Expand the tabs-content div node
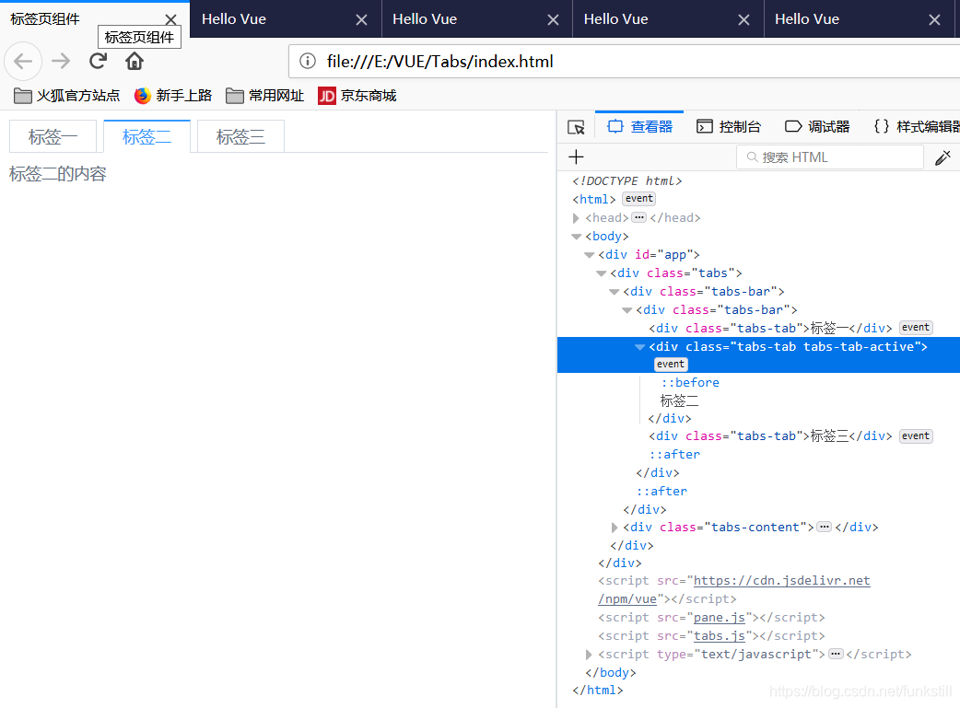This screenshot has width=960, height=708. pyautogui.click(x=615, y=528)
